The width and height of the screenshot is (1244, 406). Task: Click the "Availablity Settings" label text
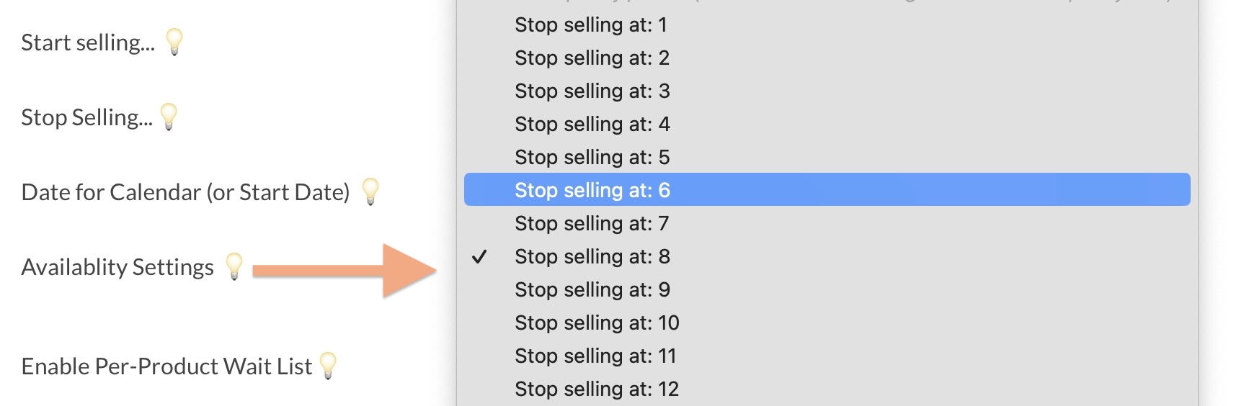click(x=117, y=267)
